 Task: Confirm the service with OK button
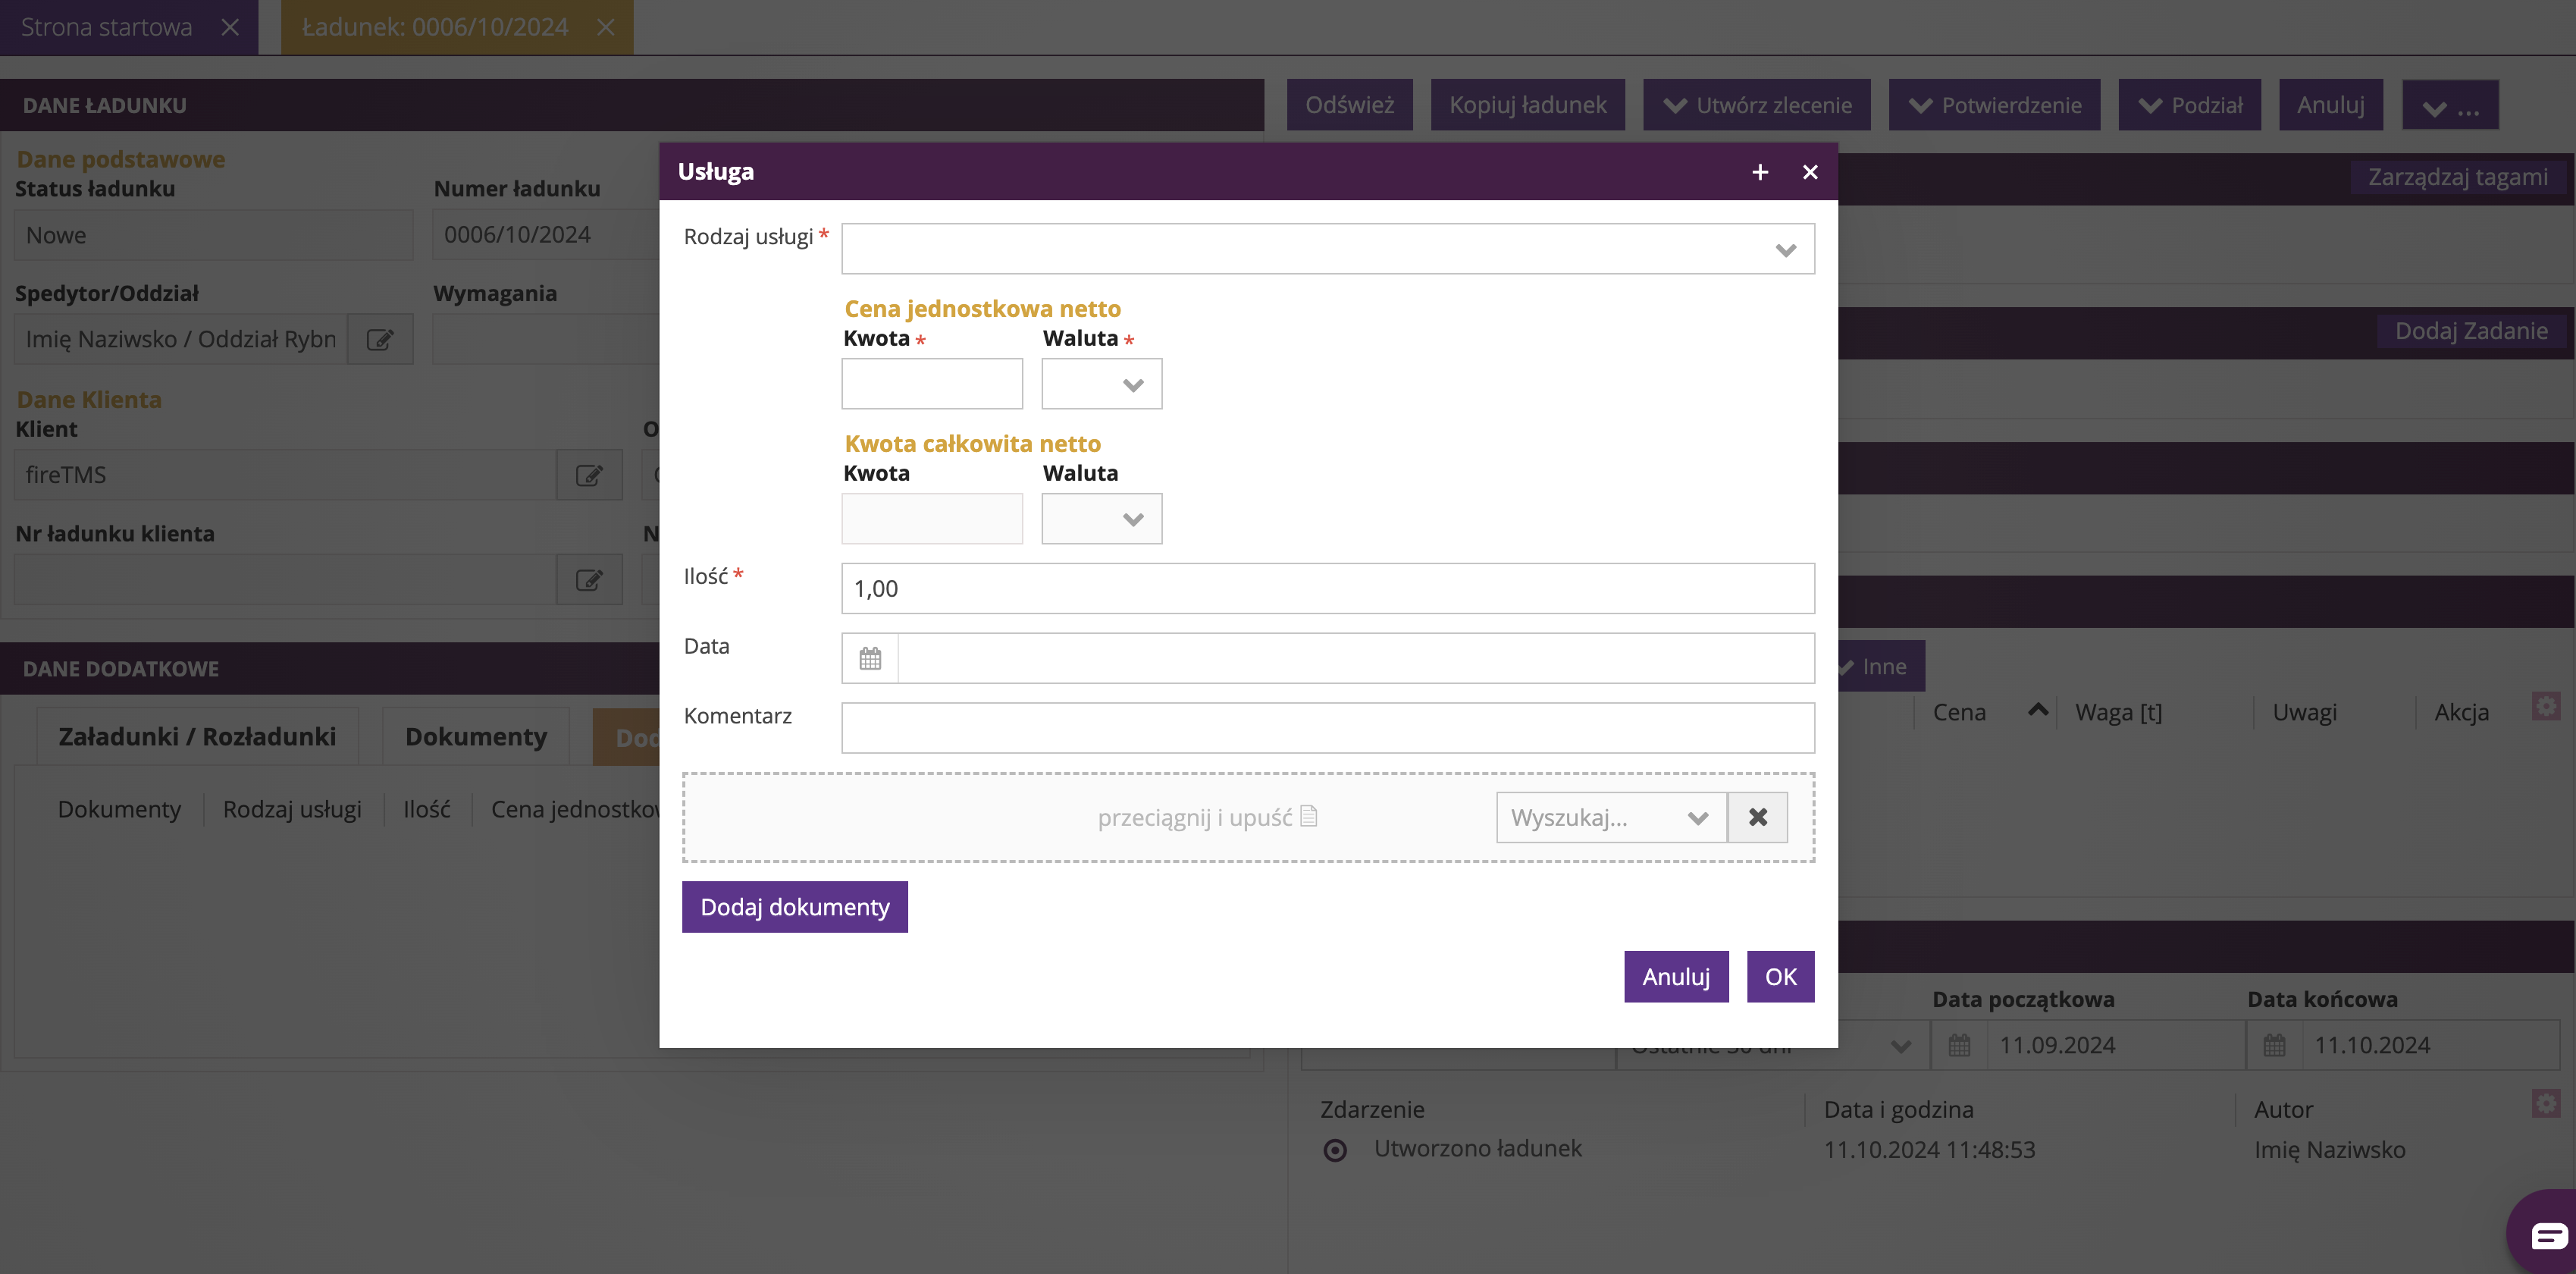click(1780, 977)
